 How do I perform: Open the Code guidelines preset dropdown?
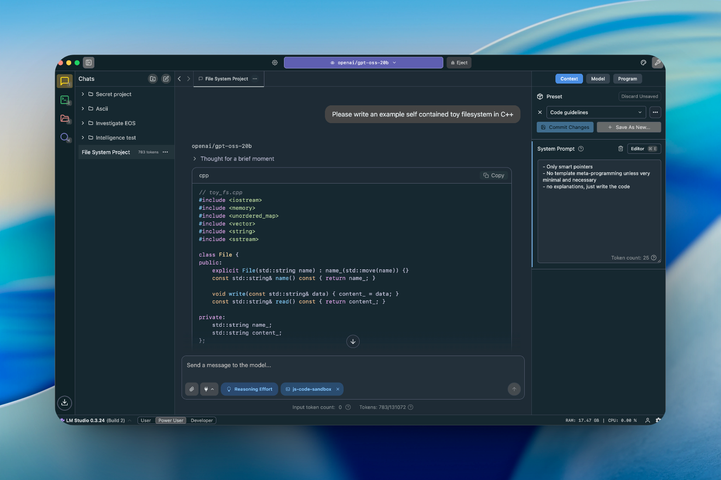[595, 112]
